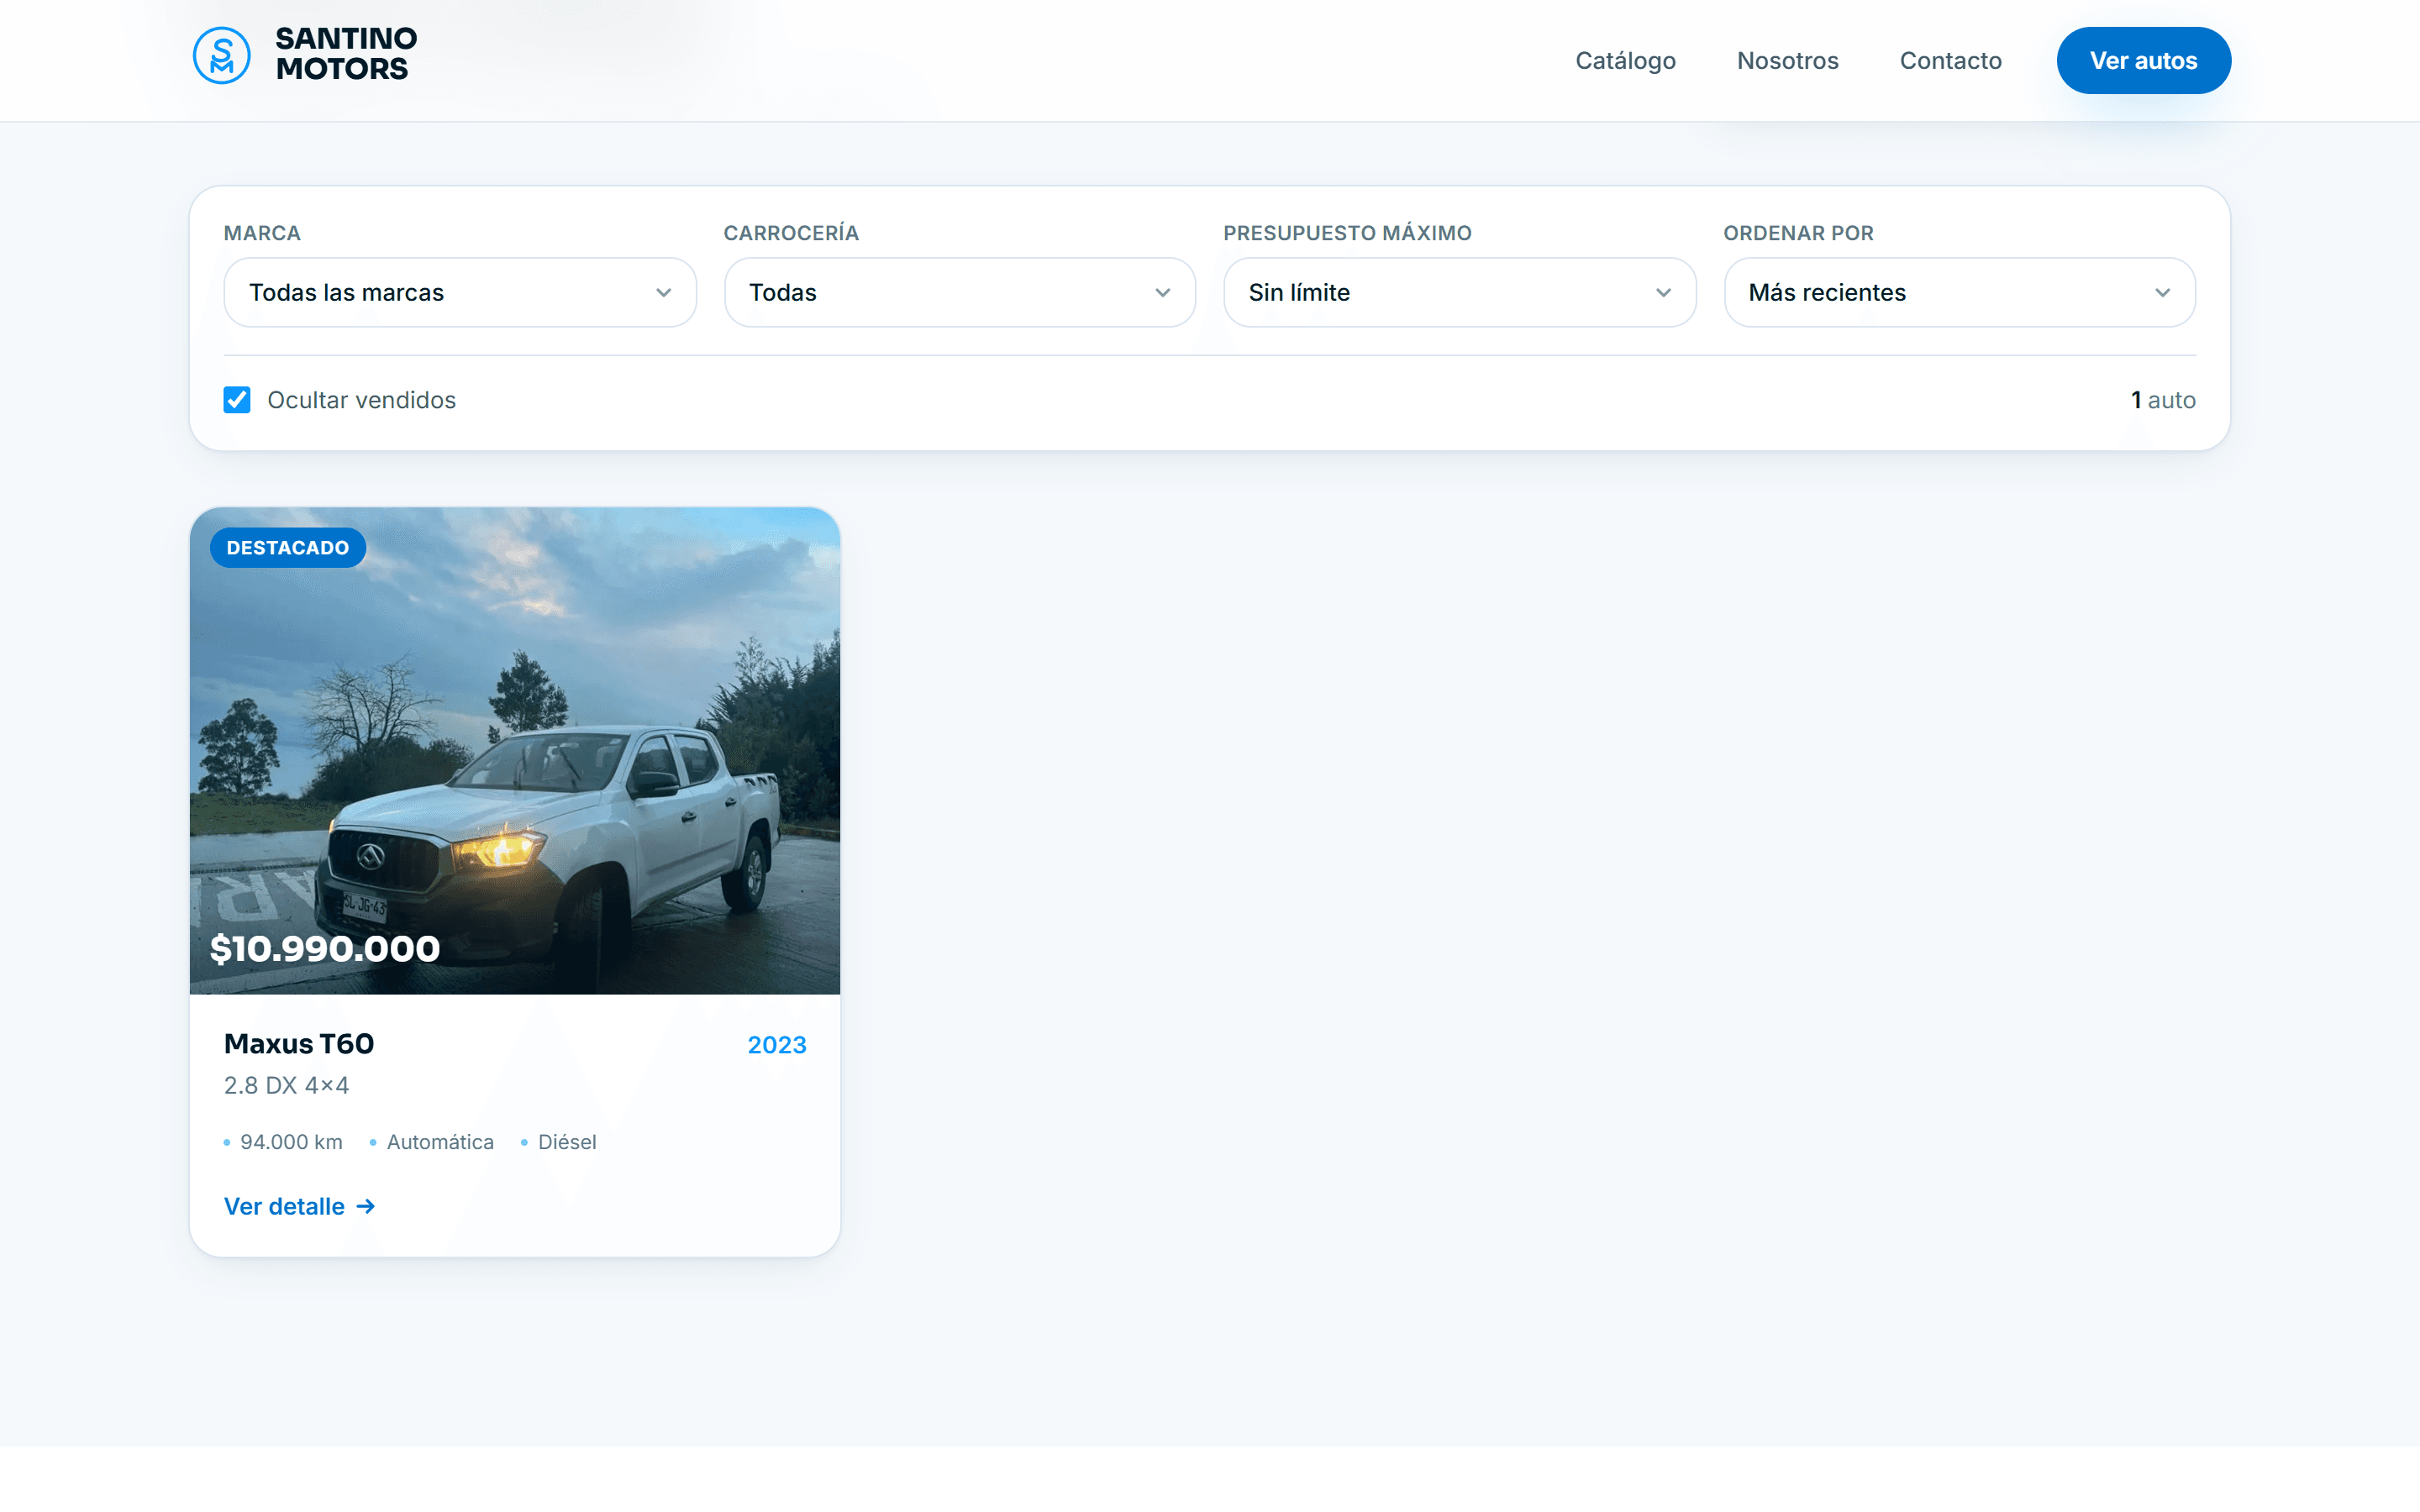This screenshot has height=1512, width=2420.
Task: Open the Ver detalle link
Action: (300, 1206)
